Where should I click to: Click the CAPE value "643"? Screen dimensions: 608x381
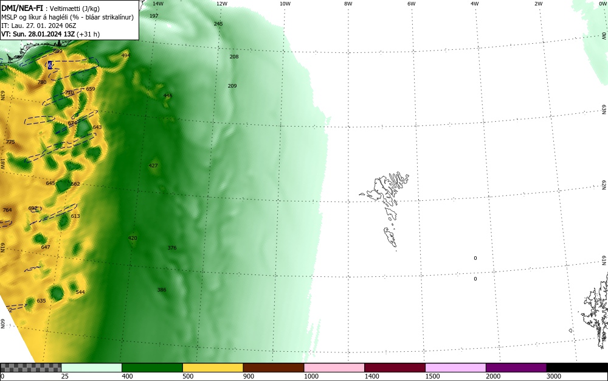pyautogui.click(x=97, y=127)
